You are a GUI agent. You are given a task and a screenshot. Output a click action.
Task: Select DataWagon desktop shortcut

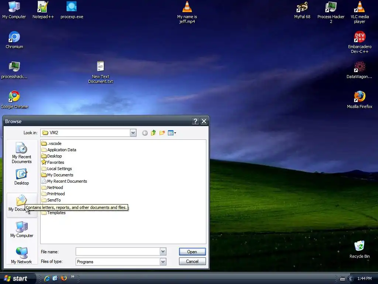click(x=359, y=70)
